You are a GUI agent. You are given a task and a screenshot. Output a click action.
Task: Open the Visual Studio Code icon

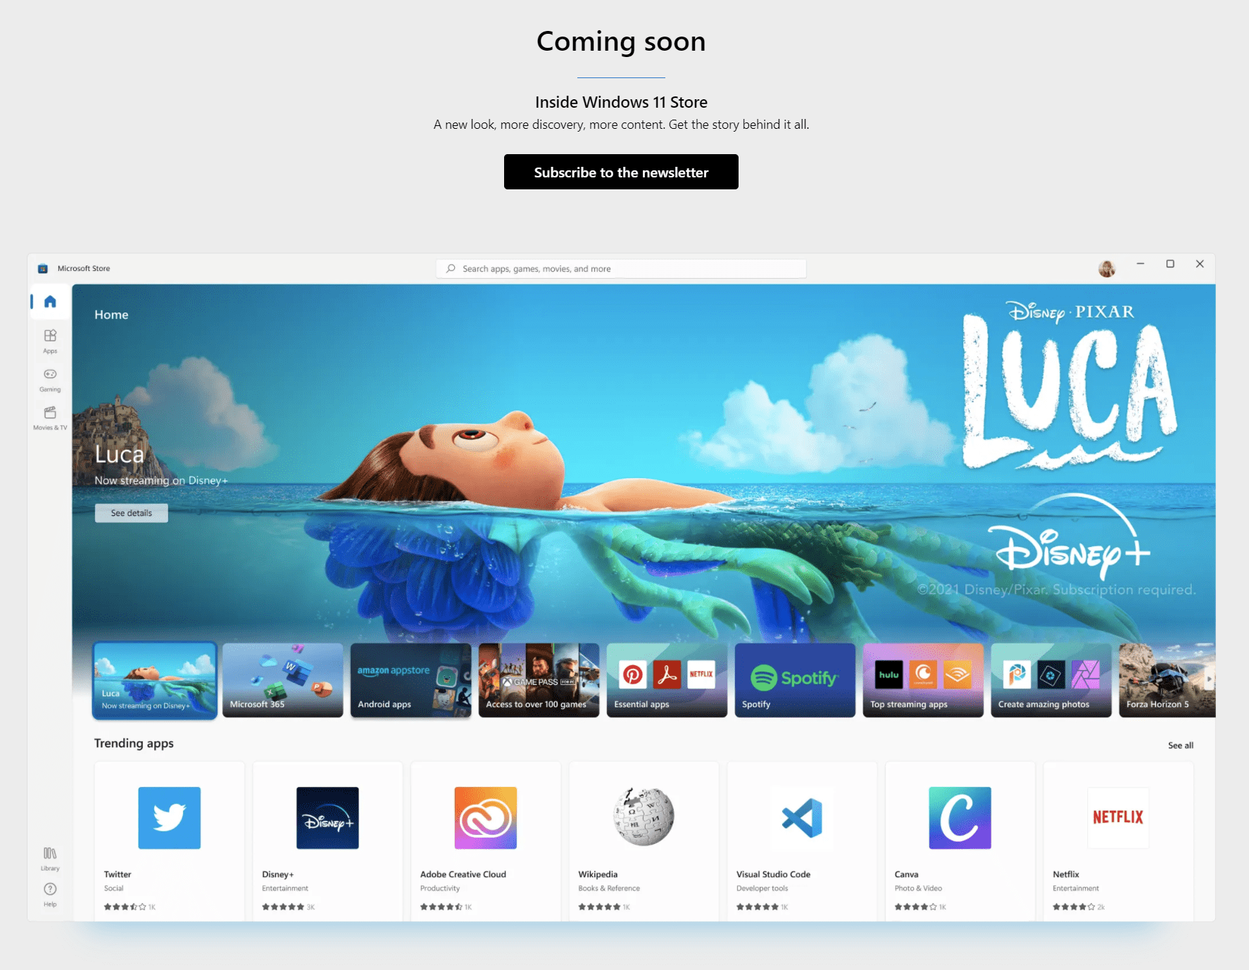pyautogui.click(x=802, y=818)
